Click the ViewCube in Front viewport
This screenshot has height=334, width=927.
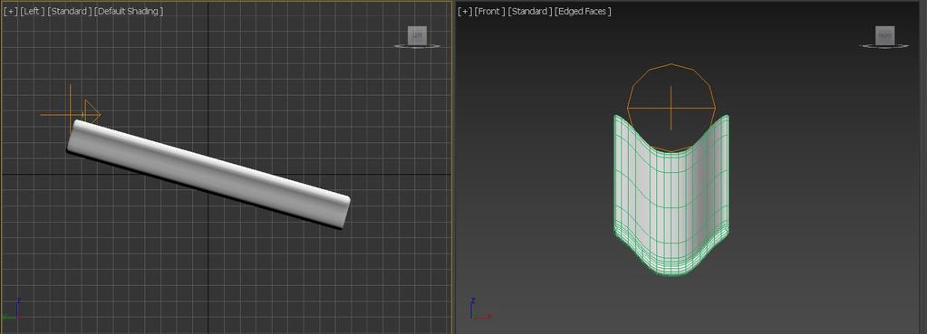click(x=885, y=36)
